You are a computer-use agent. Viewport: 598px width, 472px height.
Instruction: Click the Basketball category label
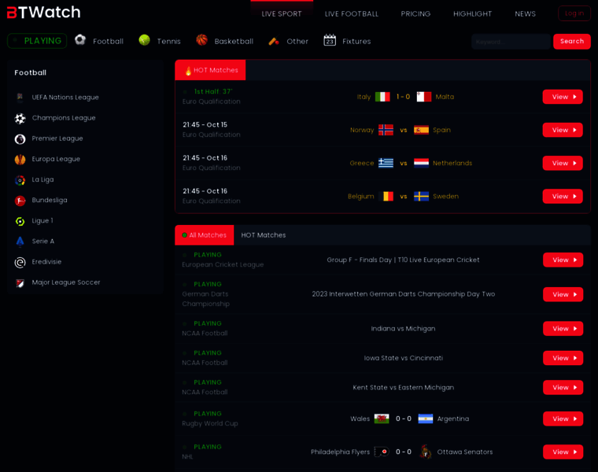click(x=234, y=41)
